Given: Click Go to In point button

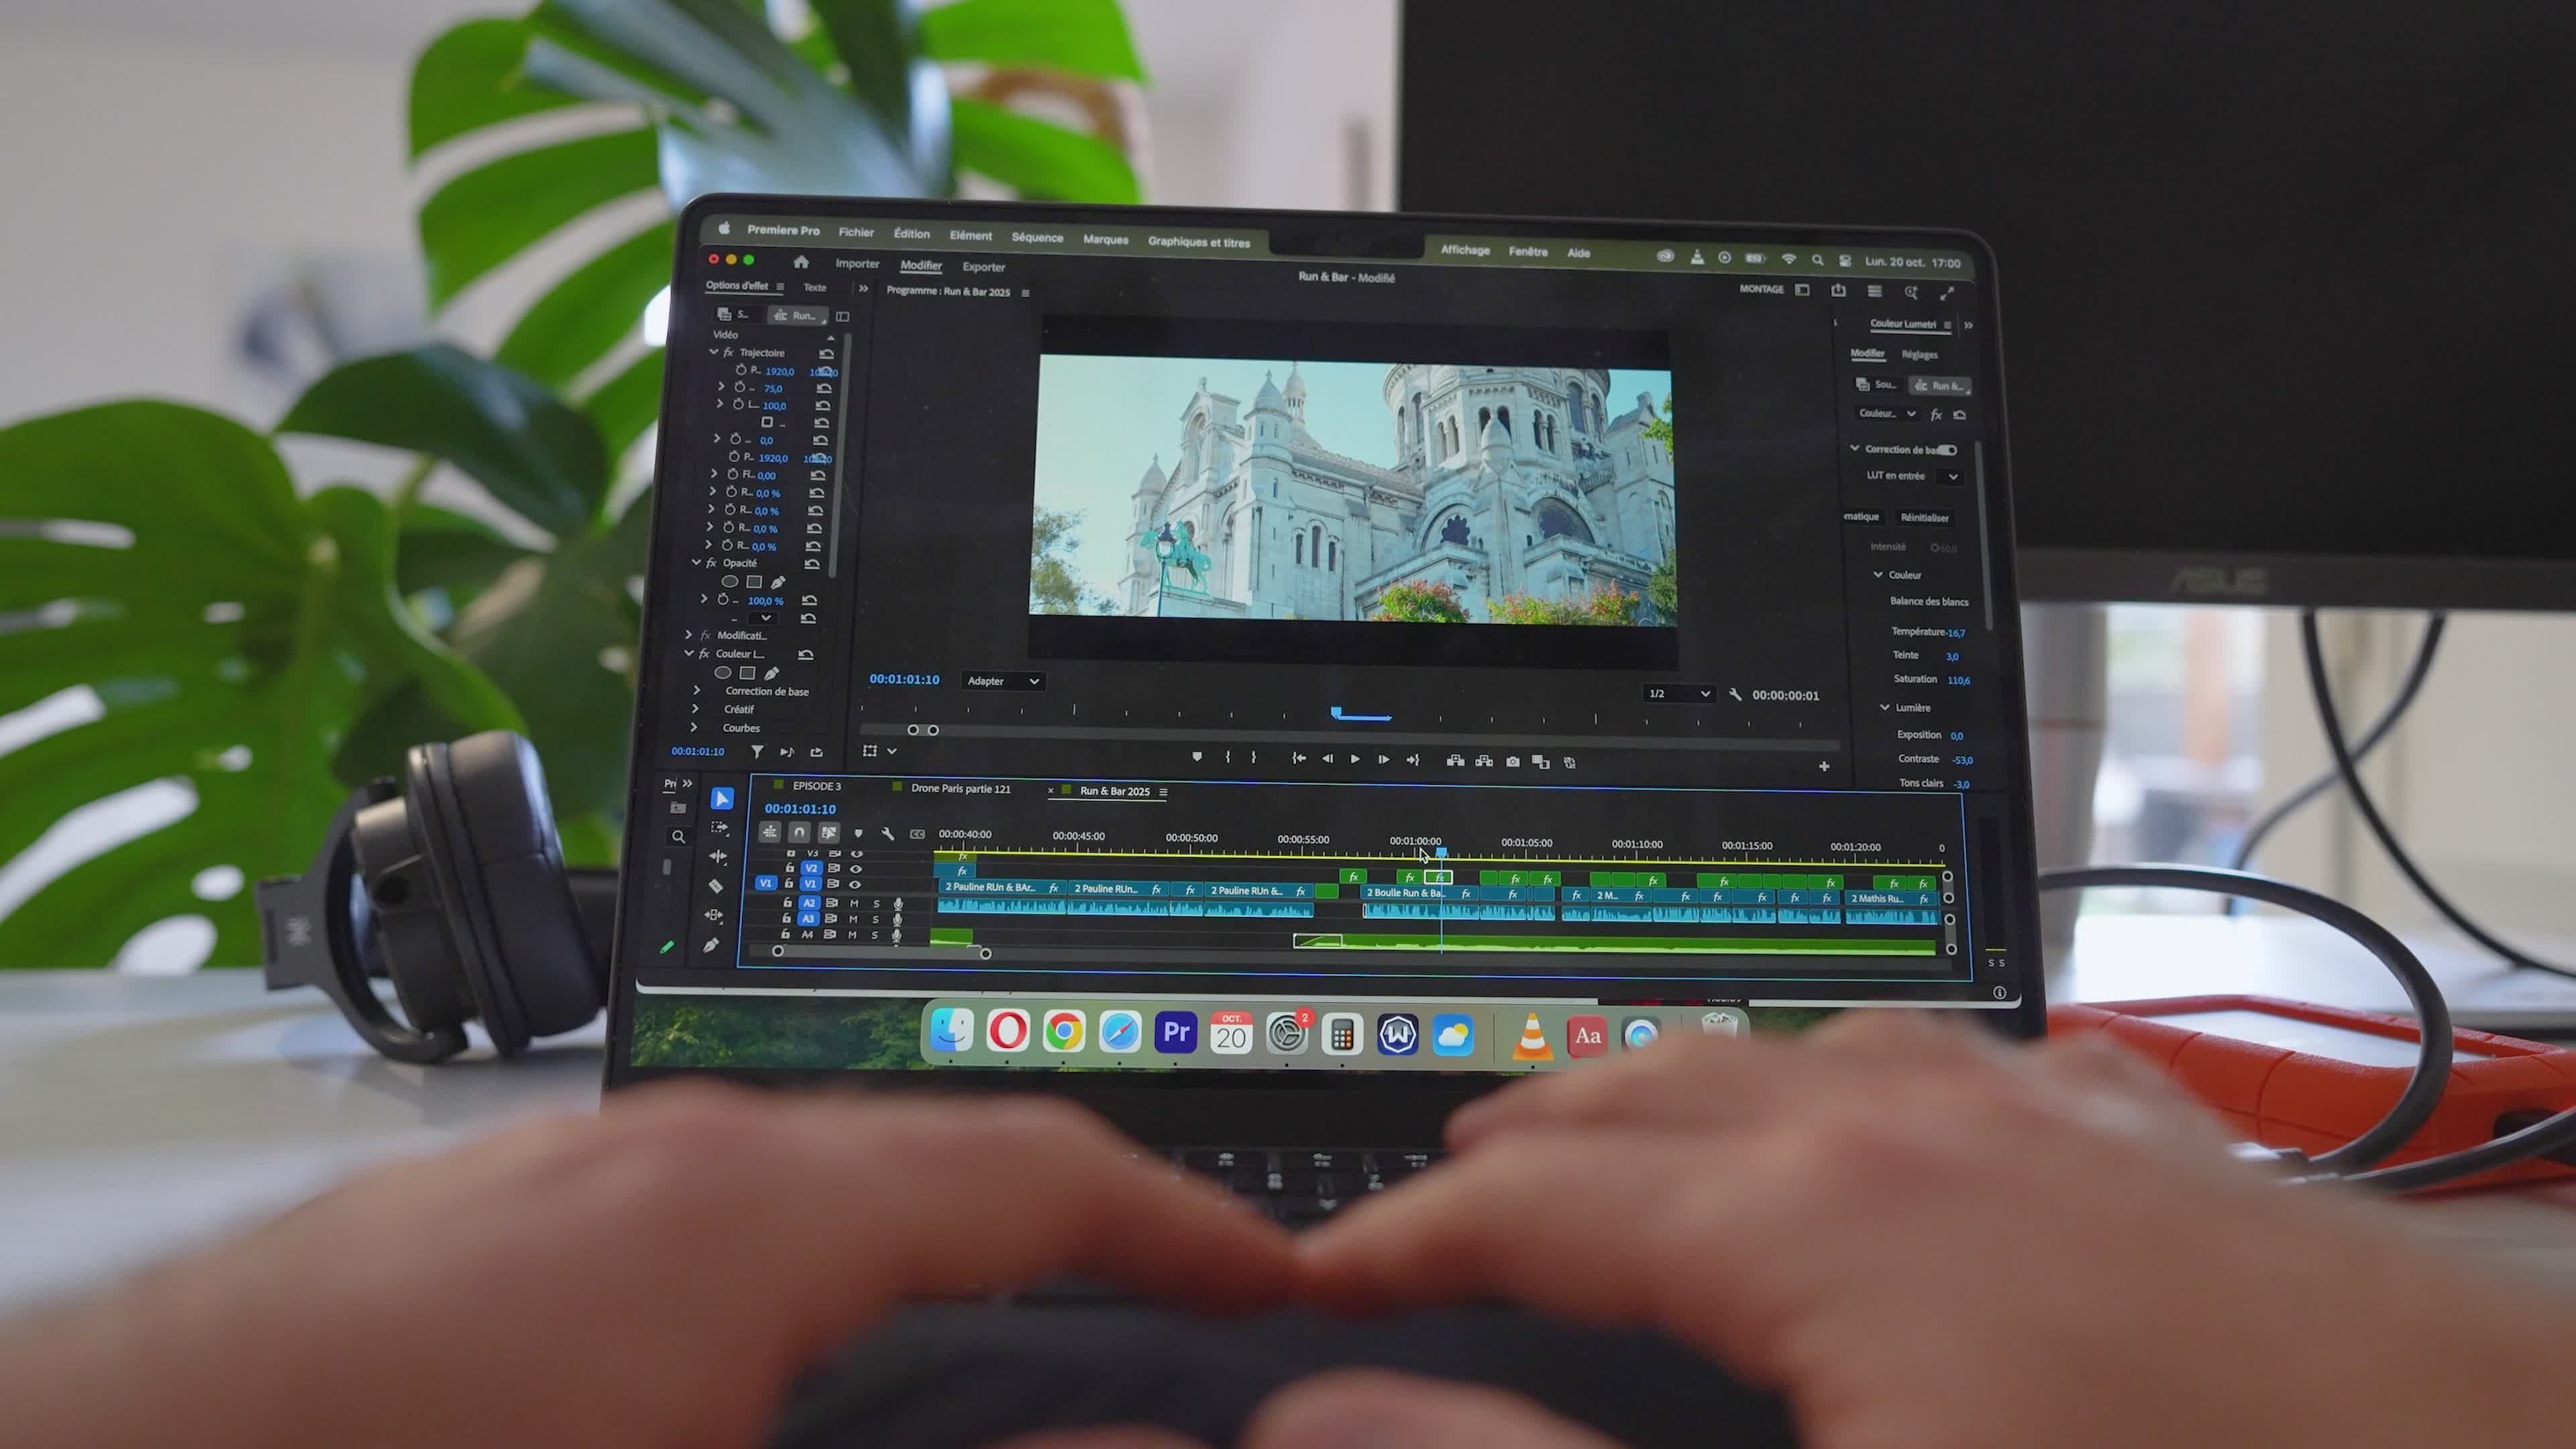Looking at the screenshot, I should coord(1299,759).
